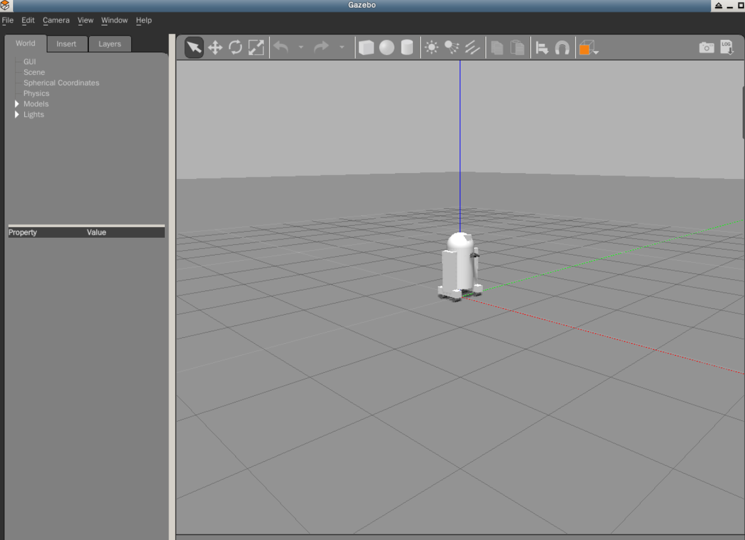Open the Help menu
Viewport: 745px width, 540px height.
[144, 20]
